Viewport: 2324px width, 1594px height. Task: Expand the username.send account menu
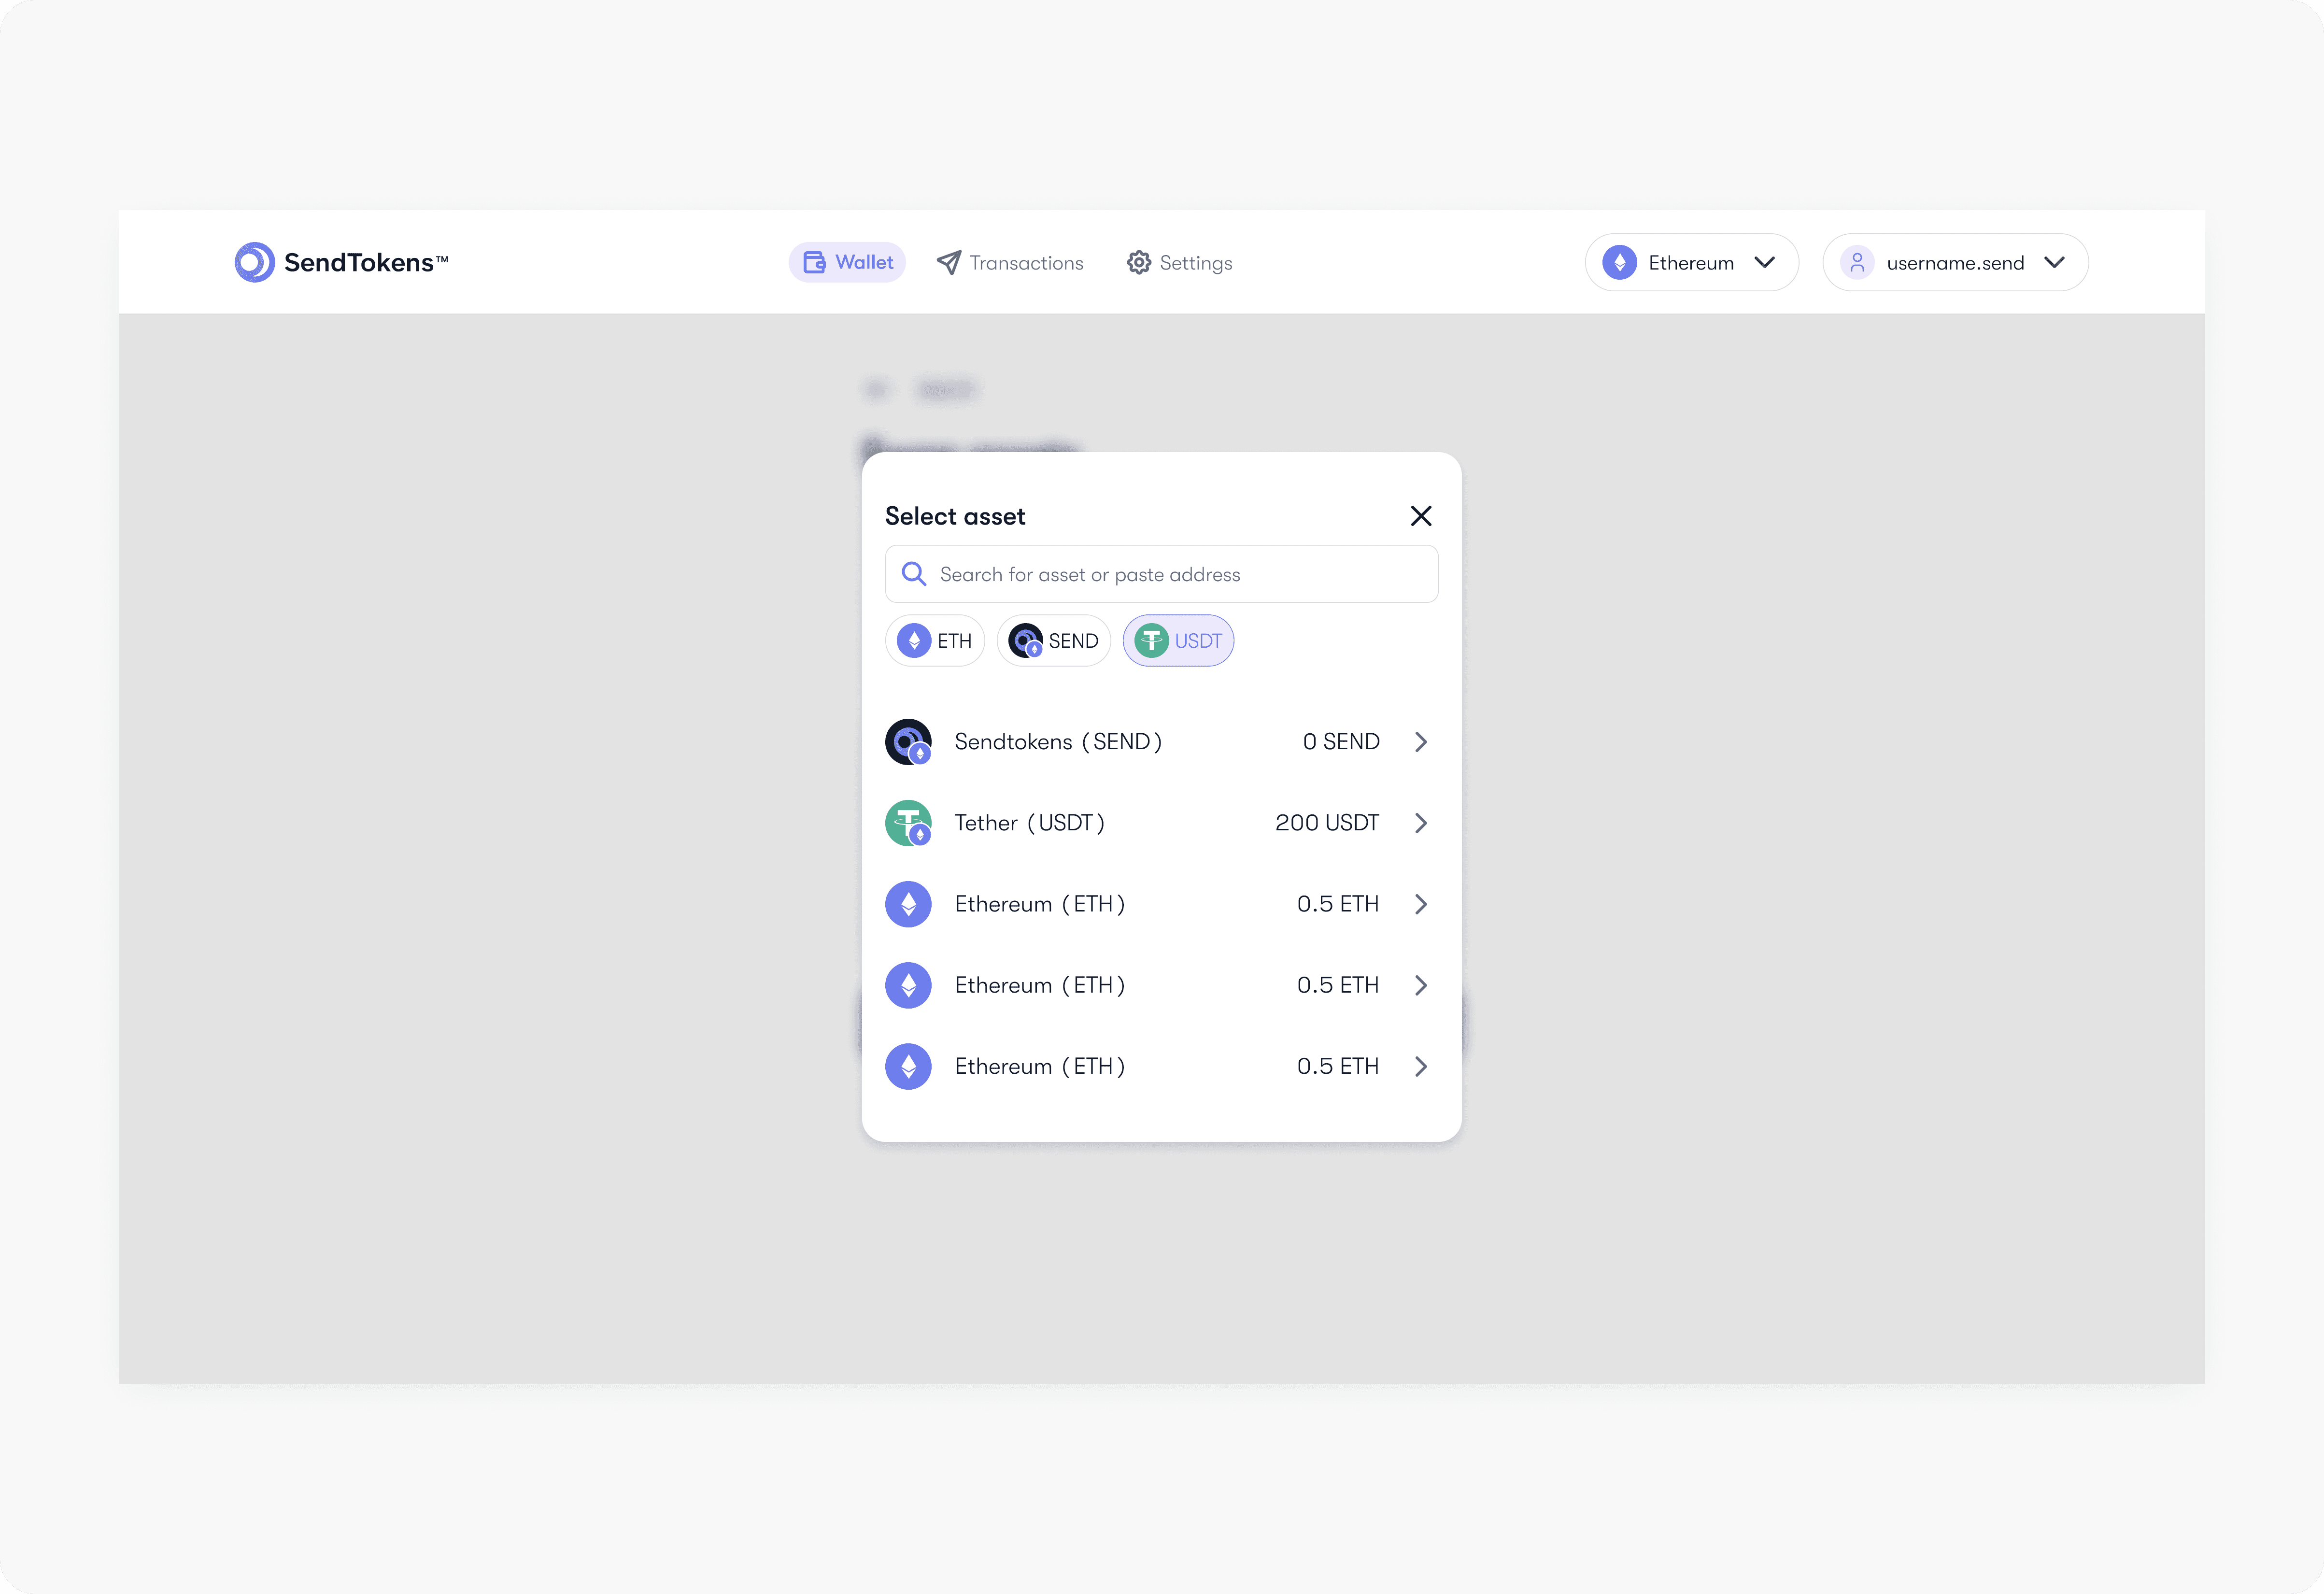(x=1955, y=262)
